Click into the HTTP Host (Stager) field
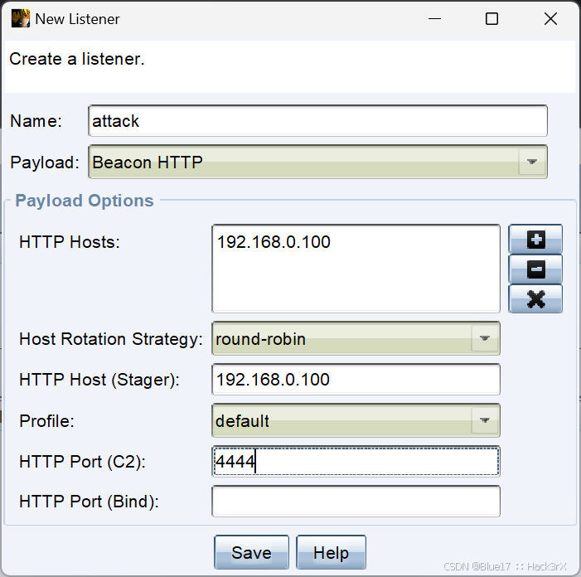This screenshot has width=581, height=577. (x=356, y=380)
